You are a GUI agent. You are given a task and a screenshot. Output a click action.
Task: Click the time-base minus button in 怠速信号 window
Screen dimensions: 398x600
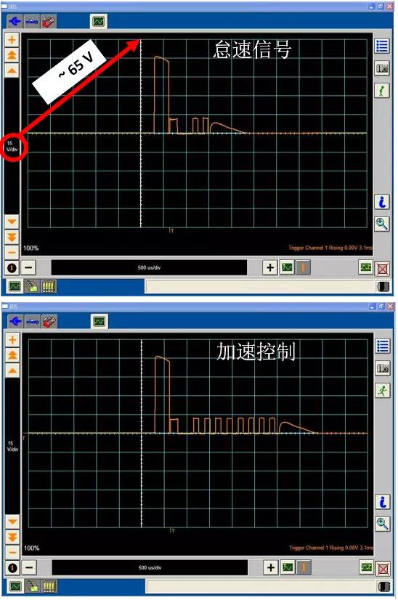[x=29, y=267]
